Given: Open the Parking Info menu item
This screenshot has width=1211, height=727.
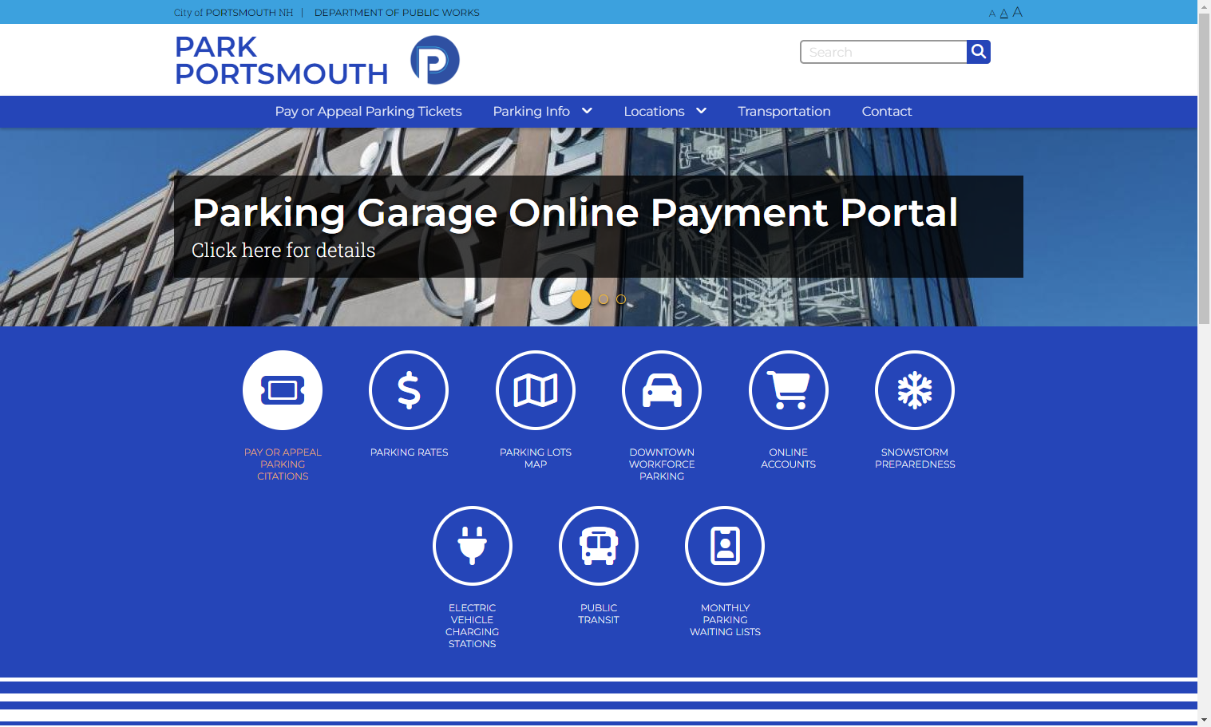Looking at the screenshot, I should click(x=531, y=112).
